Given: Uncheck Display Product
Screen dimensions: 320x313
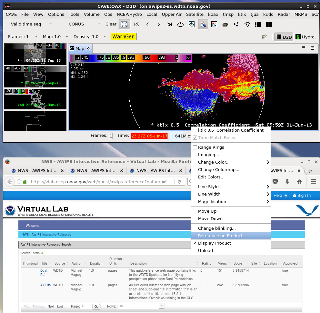Looking at the screenshot, I should coord(195,243).
